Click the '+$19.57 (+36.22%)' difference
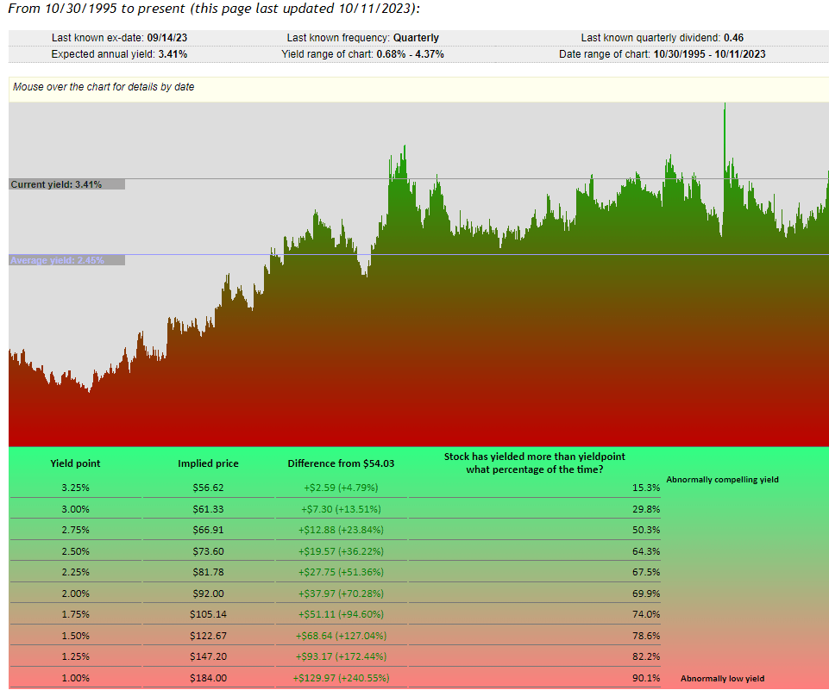The height and width of the screenshot is (690, 829). pos(341,551)
